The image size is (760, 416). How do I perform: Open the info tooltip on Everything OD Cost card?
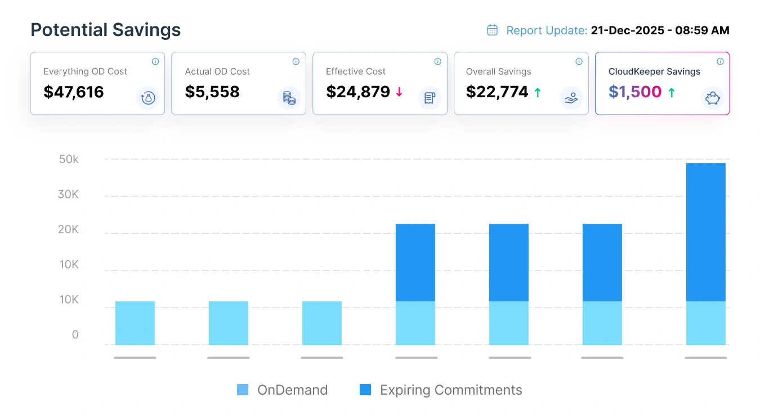coord(156,62)
